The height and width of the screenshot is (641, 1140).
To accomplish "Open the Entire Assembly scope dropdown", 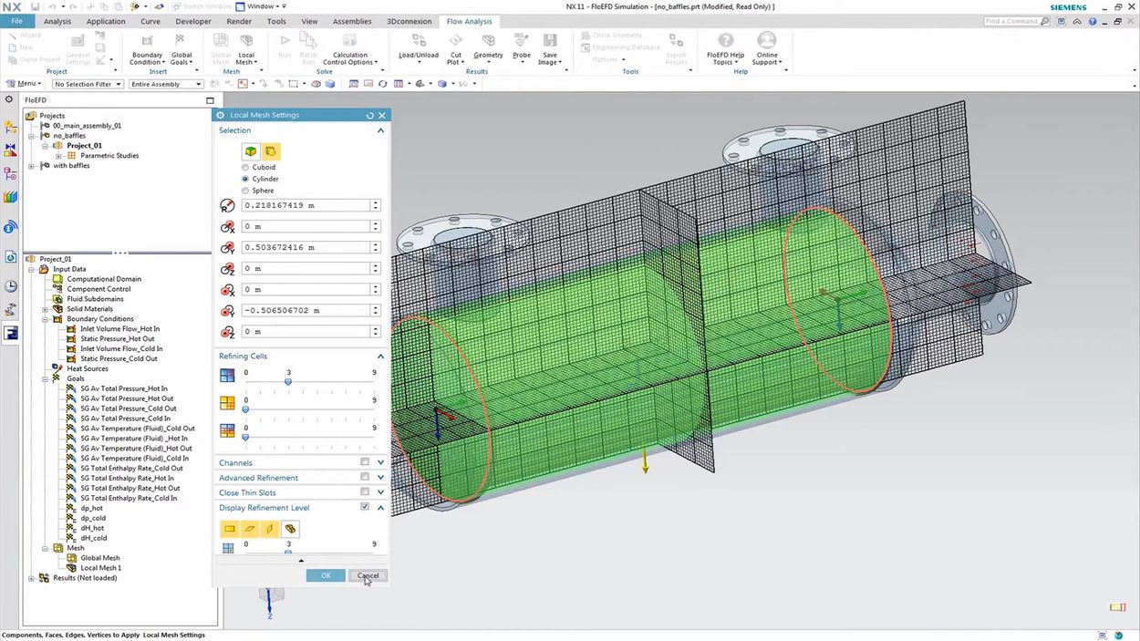I will pyautogui.click(x=165, y=84).
